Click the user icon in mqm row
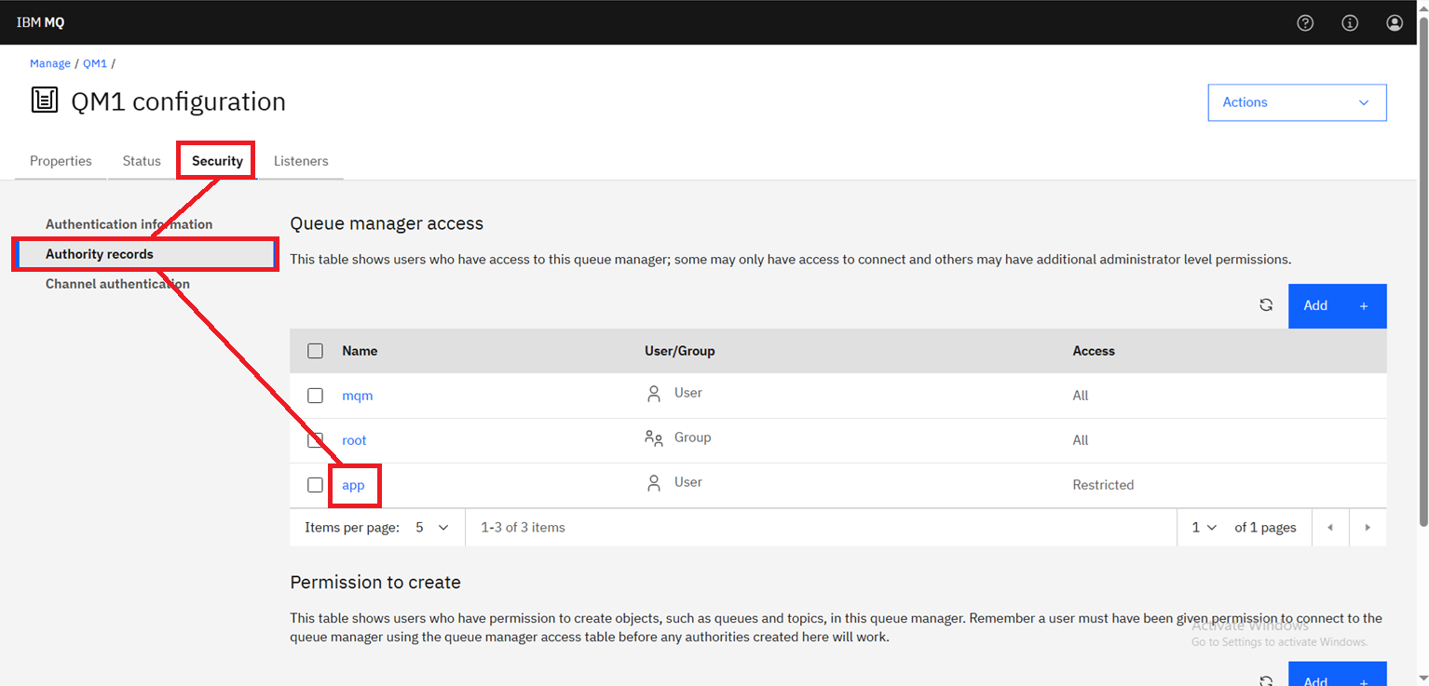The height and width of the screenshot is (686, 1429). pyautogui.click(x=654, y=394)
